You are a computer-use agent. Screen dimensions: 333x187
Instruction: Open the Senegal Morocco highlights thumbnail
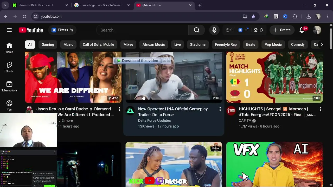[274, 77]
